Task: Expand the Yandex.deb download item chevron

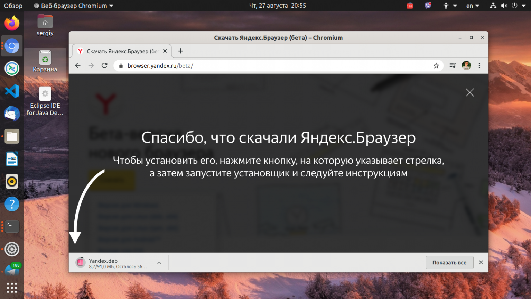Action: 159,262
